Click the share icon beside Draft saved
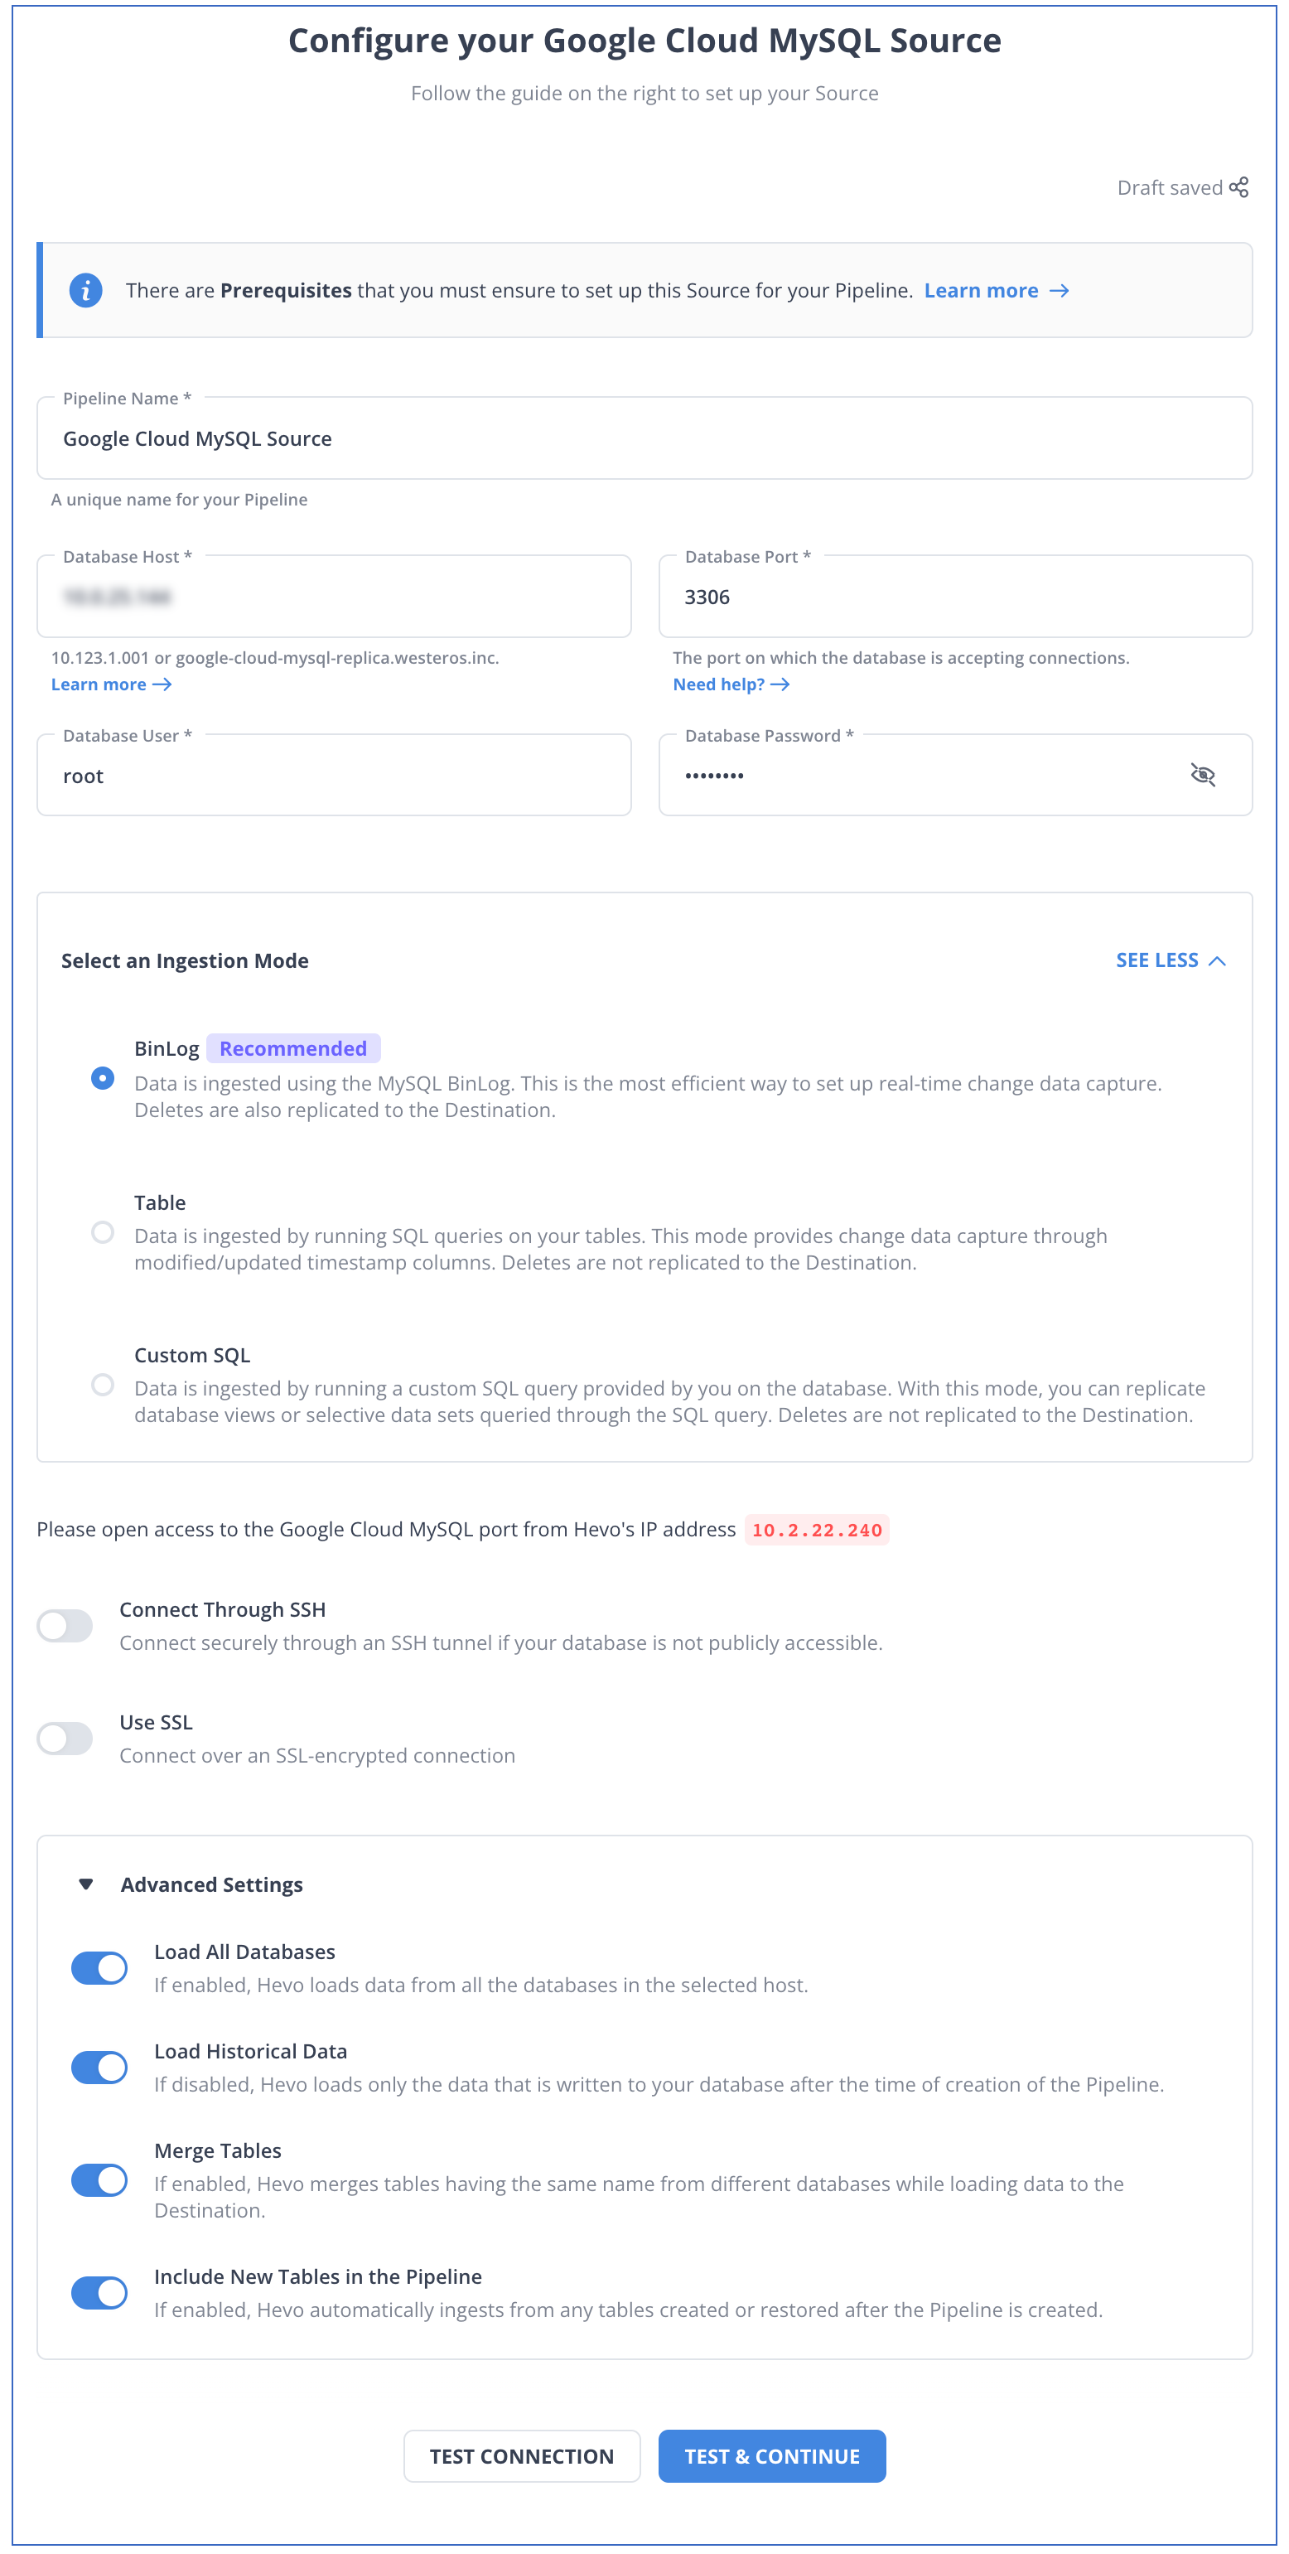Image resolution: width=1289 pixels, height=2554 pixels. pos(1240,186)
